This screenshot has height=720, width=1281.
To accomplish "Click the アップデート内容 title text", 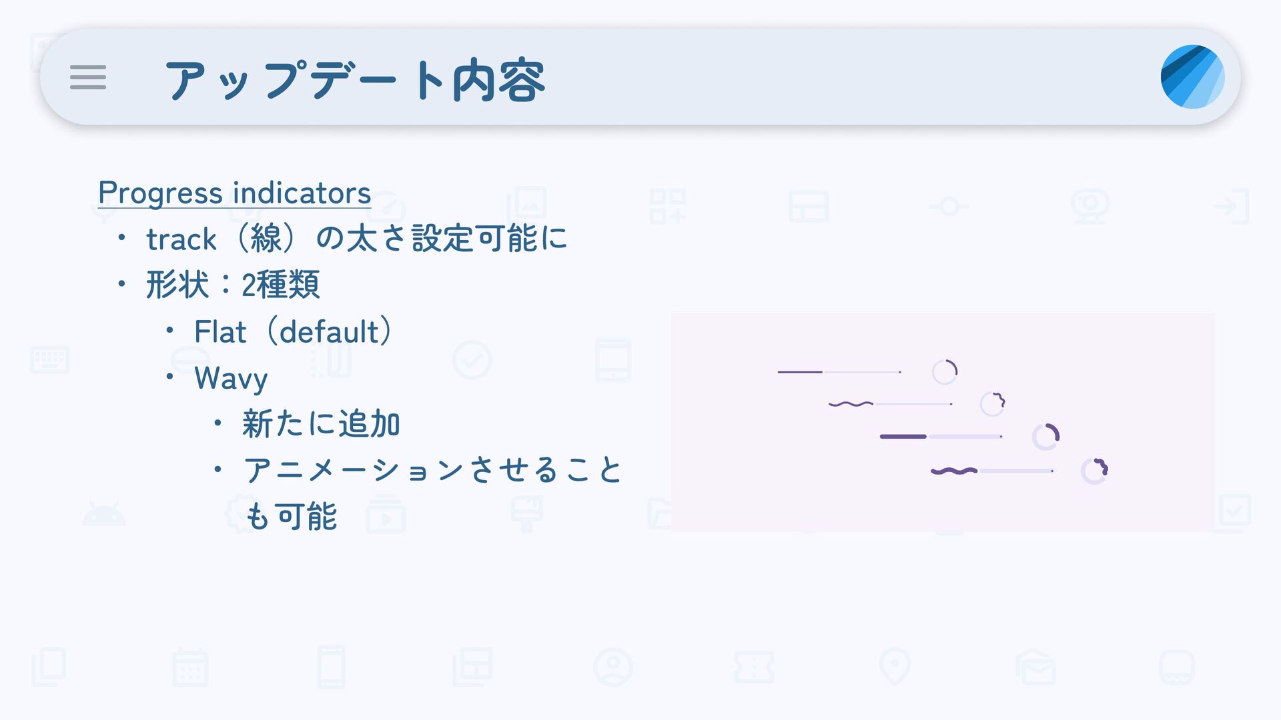I will [355, 80].
